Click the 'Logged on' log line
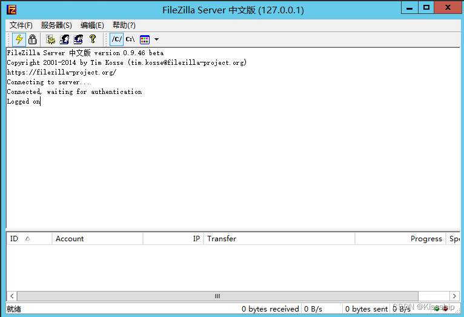Image resolution: width=464 pixels, height=317 pixels. pos(24,101)
